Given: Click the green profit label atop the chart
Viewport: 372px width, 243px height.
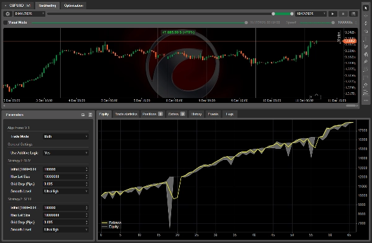Looking at the screenshot, I should pyautogui.click(x=178, y=32).
